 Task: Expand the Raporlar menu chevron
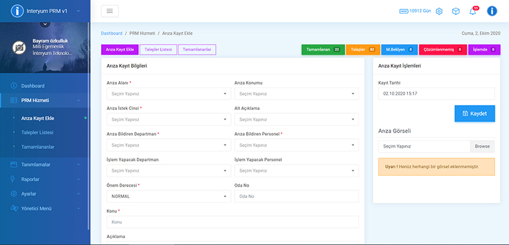(78, 179)
